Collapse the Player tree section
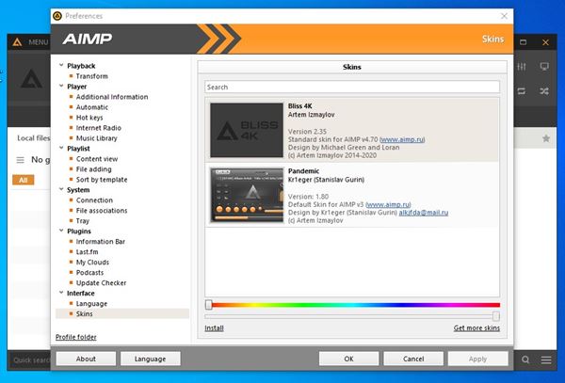The height and width of the screenshot is (383, 565). [x=61, y=86]
